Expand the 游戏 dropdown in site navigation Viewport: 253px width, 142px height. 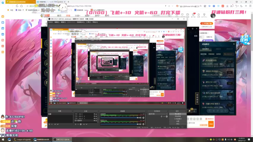(x=97, y=15)
